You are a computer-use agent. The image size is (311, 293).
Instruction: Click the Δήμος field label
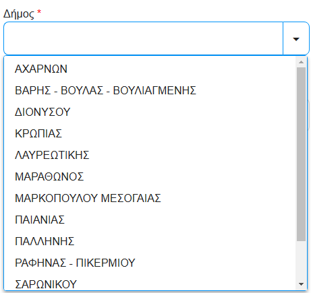coord(19,14)
